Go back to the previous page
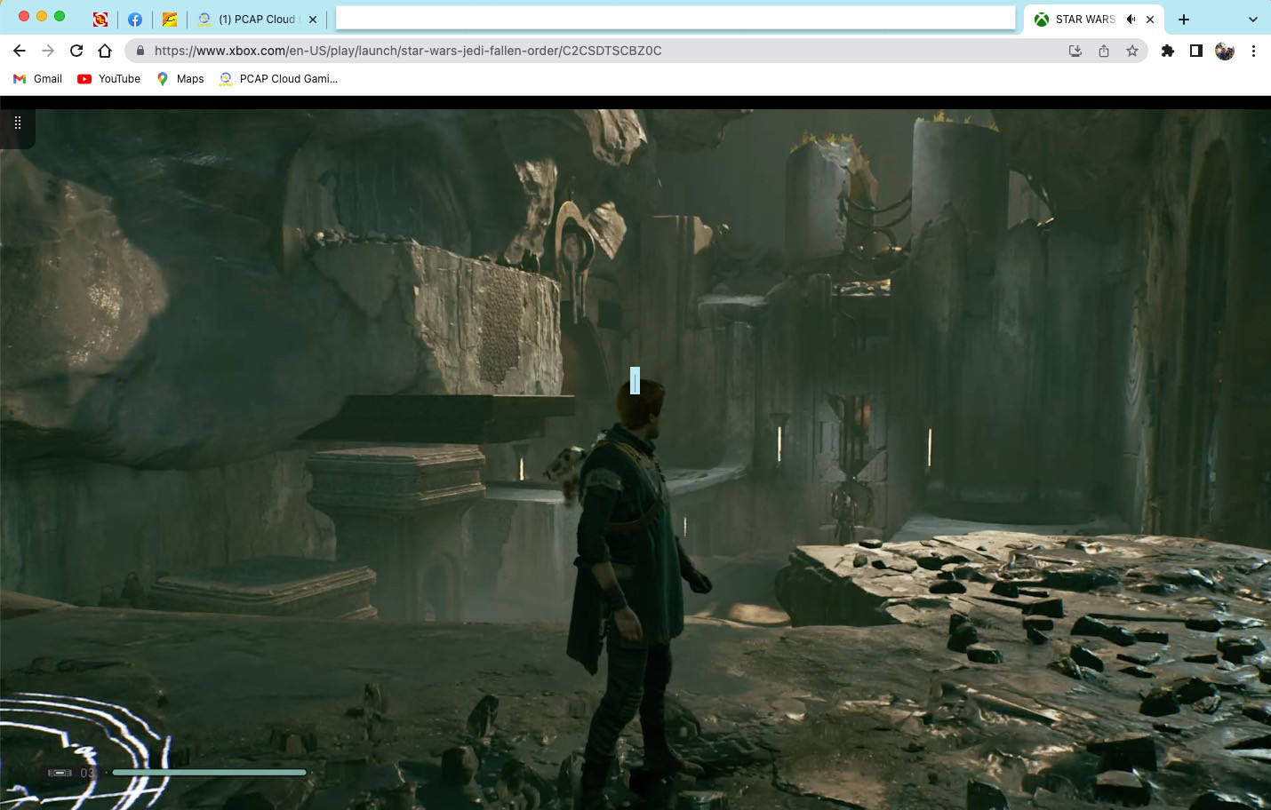The width and height of the screenshot is (1271, 810). pyautogui.click(x=20, y=51)
